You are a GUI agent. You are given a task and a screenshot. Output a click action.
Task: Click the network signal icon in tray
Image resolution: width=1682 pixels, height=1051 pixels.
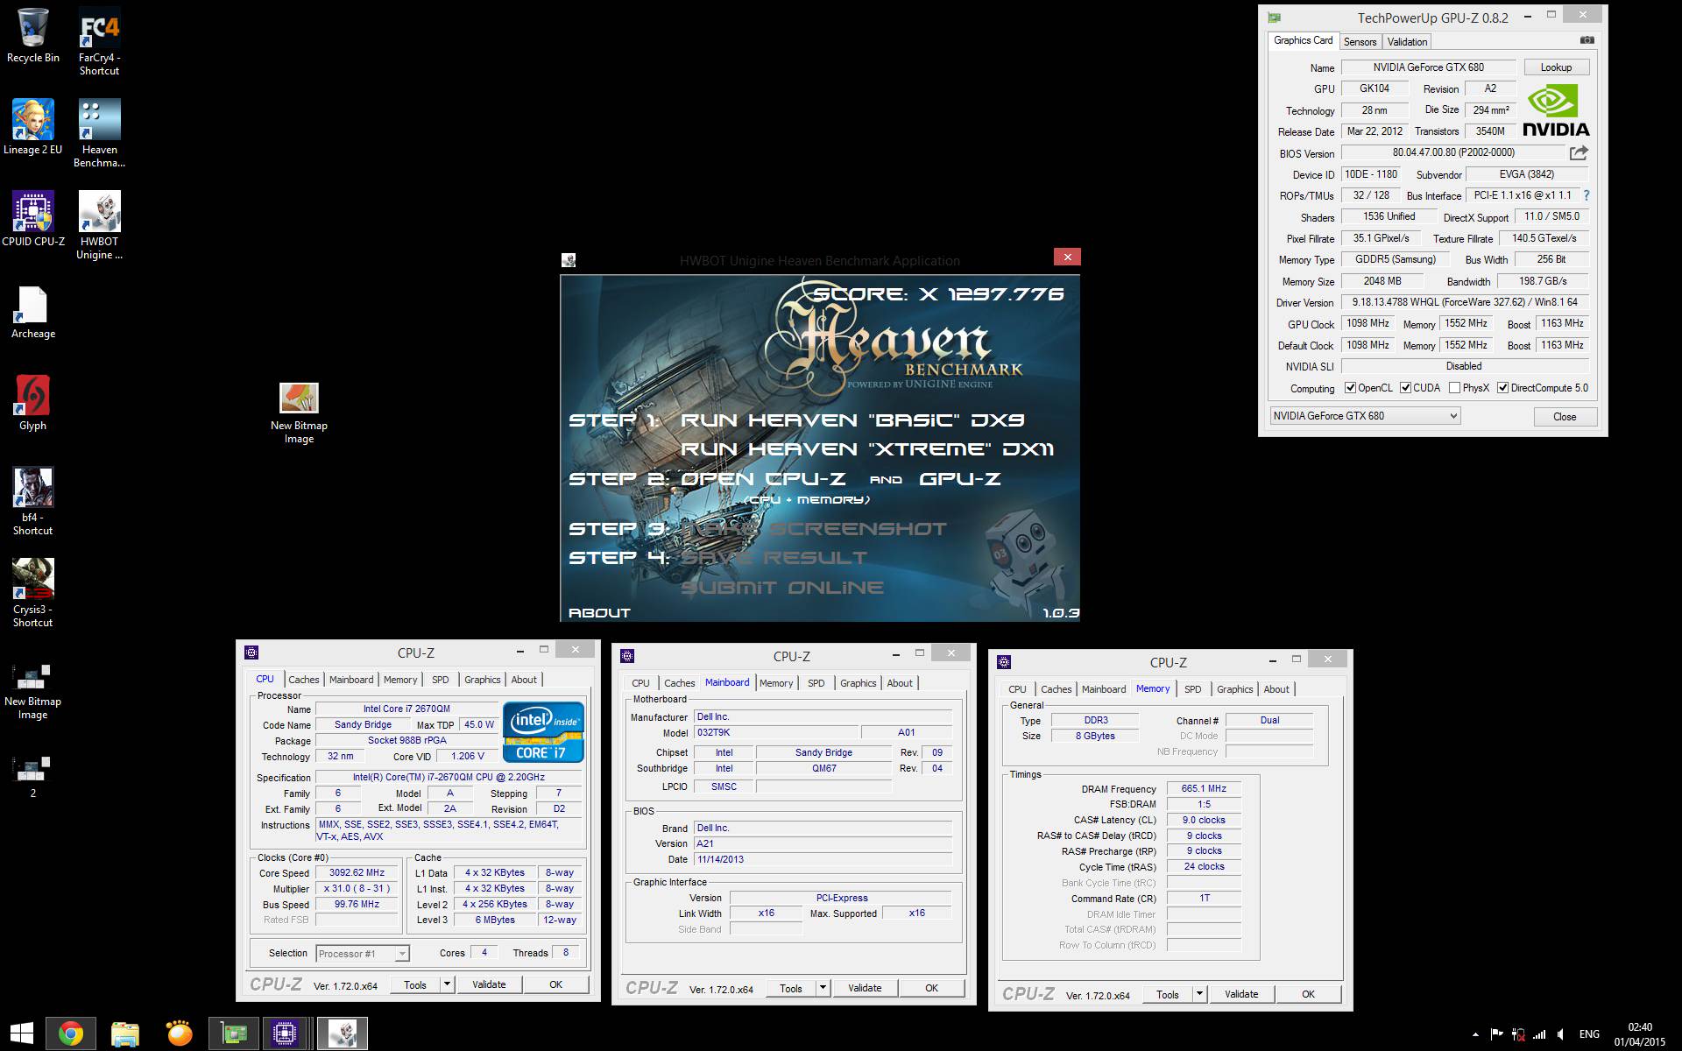point(1539,1034)
